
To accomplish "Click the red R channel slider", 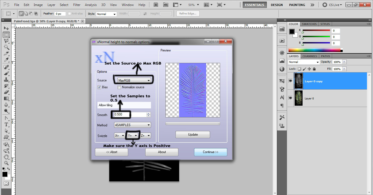I will point(316,31).
